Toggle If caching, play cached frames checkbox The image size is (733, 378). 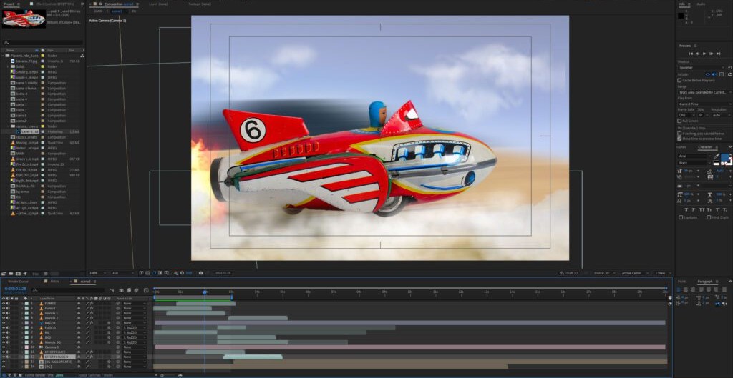[x=679, y=134]
